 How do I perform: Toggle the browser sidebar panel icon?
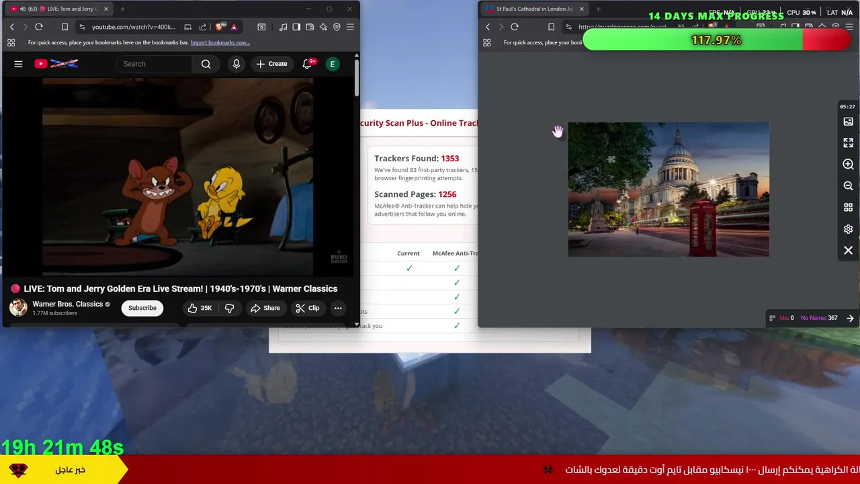(296, 27)
